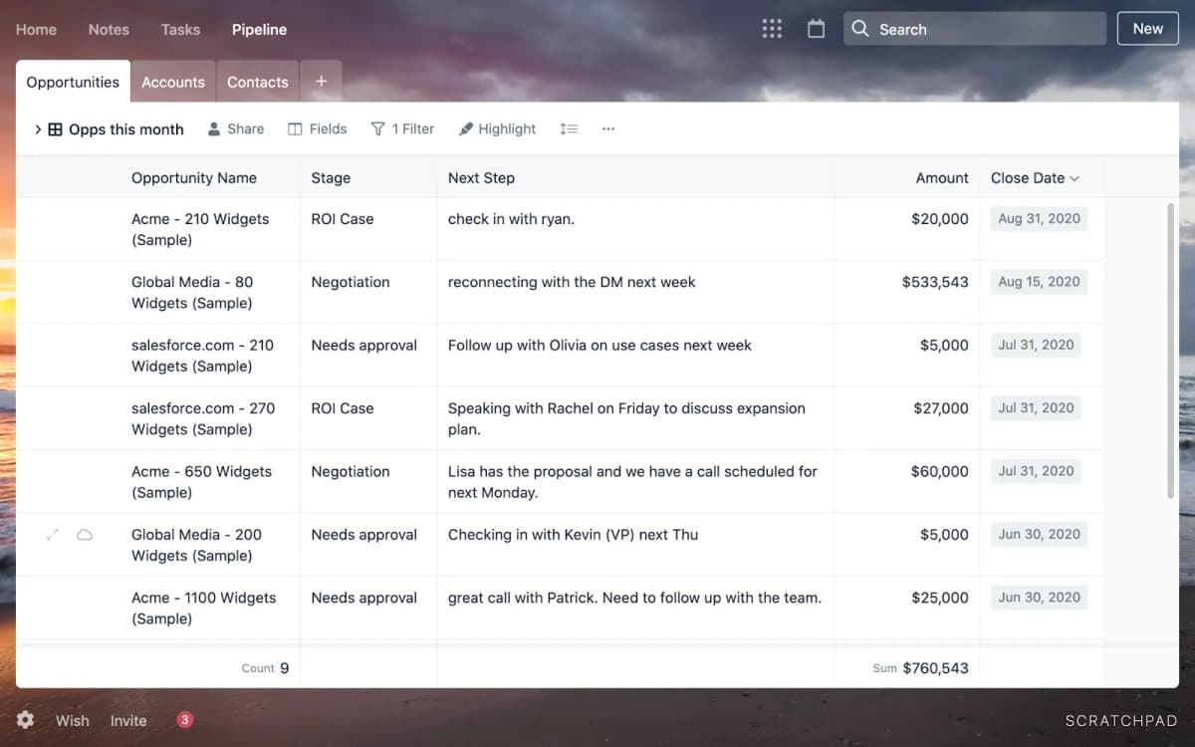Open Tasks in top navigation
Viewport: 1195px width, 747px height.
click(x=180, y=29)
